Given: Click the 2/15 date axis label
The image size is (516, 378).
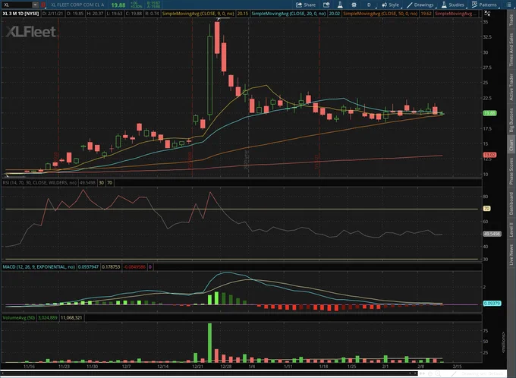Looking at the screenshot, I should (458, 366).
